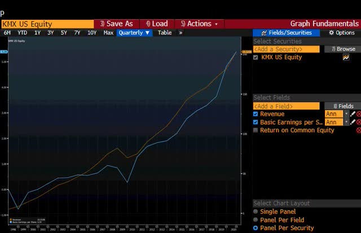Remove Return on Common Equity field
Screen dimensions: 361x233
(x=359, y=130)
